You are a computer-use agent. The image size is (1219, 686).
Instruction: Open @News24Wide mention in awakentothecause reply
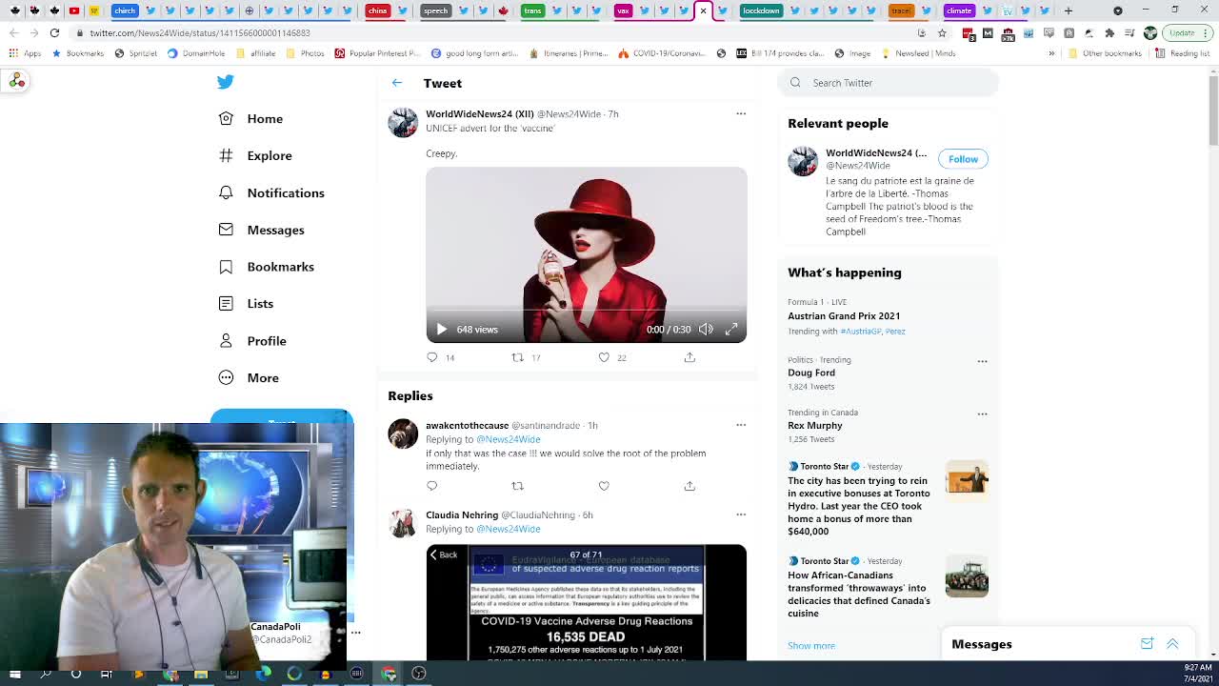tap(508, 439)
